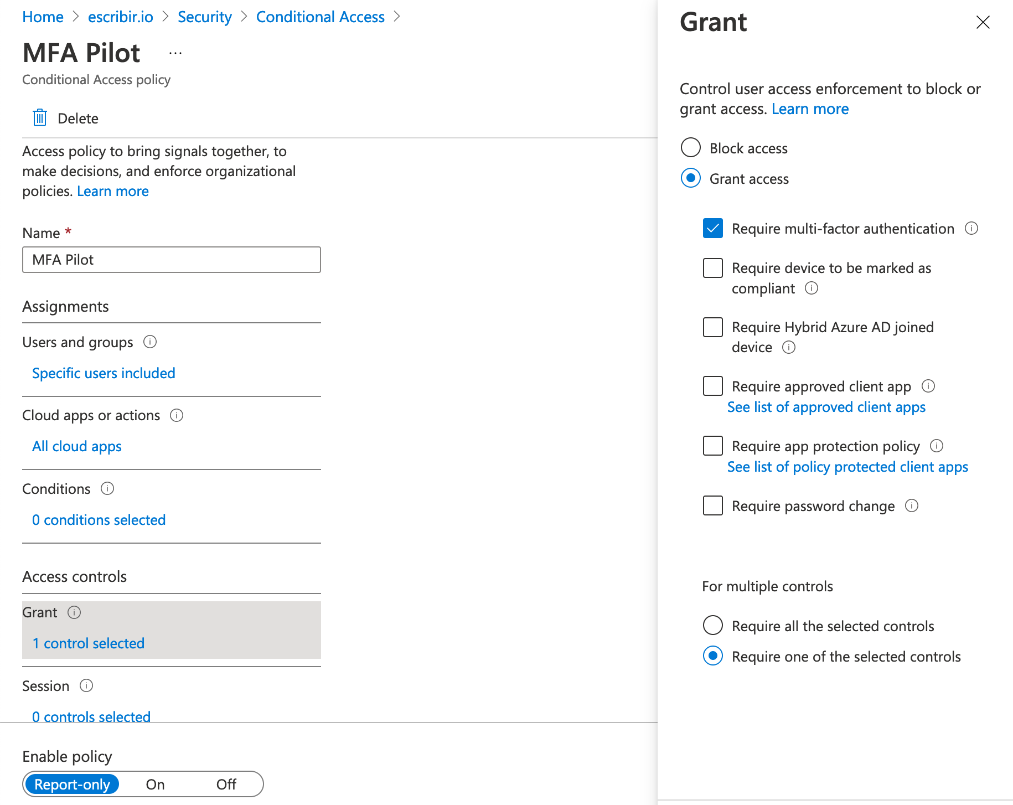Click the Delete trash icon
This screenshot has width=1013, height=805.
click(39, 117)
